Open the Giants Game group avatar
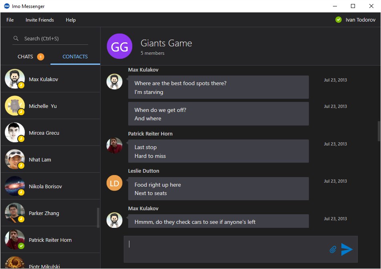 coord(119,46)
